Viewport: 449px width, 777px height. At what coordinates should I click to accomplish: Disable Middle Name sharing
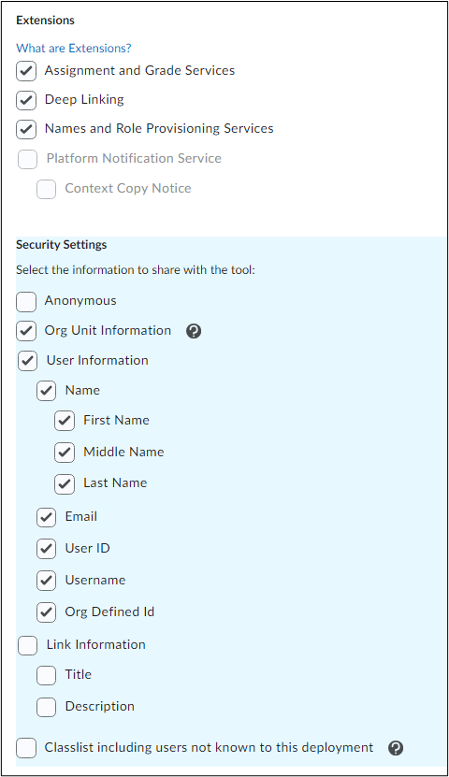tap(65, 453)
